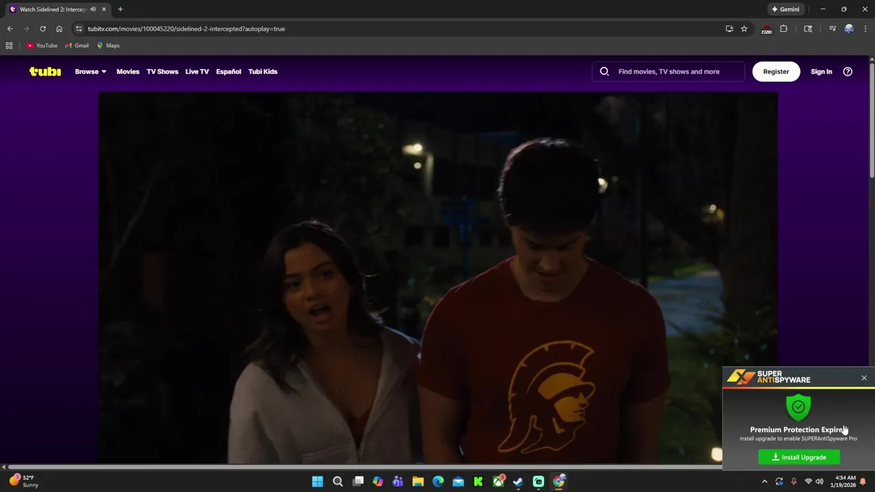Viewport: 875px width, 492px height.
Task: Open File Explorer from taskbar
Action: click(418, 482)
